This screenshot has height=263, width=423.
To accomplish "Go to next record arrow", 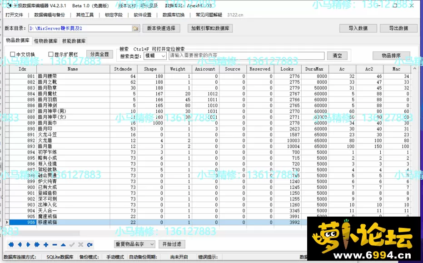I will point(28,245).
